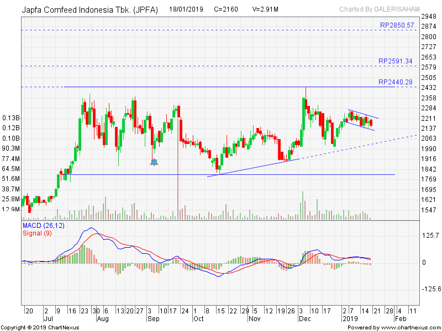The height and width of the screenshot is (331, 442).
Task: Click the 2019 year marker on time axis
Action: click(349, 319)
